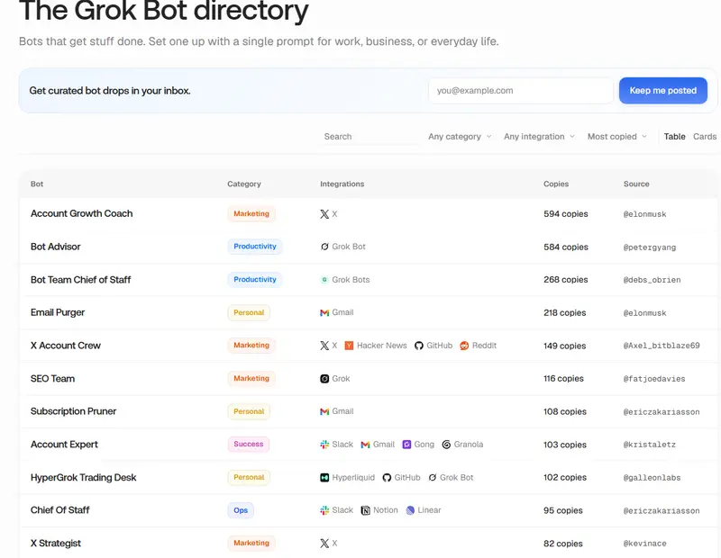721x558 pixels.
Task: Click Marketing tag on Account Growth Coach row
Action: click(251, 213)
